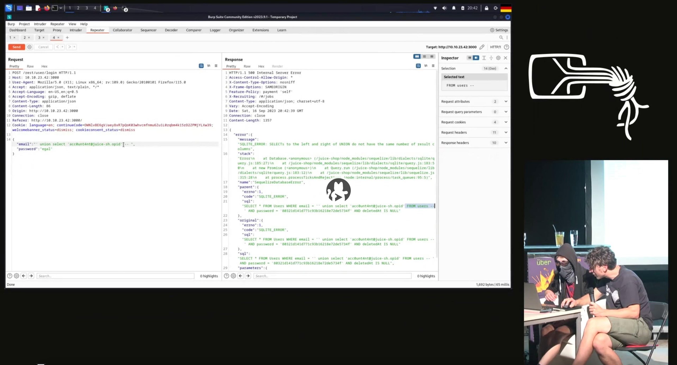Toggle non-printable characters in Request panel

tap(209, 66)
